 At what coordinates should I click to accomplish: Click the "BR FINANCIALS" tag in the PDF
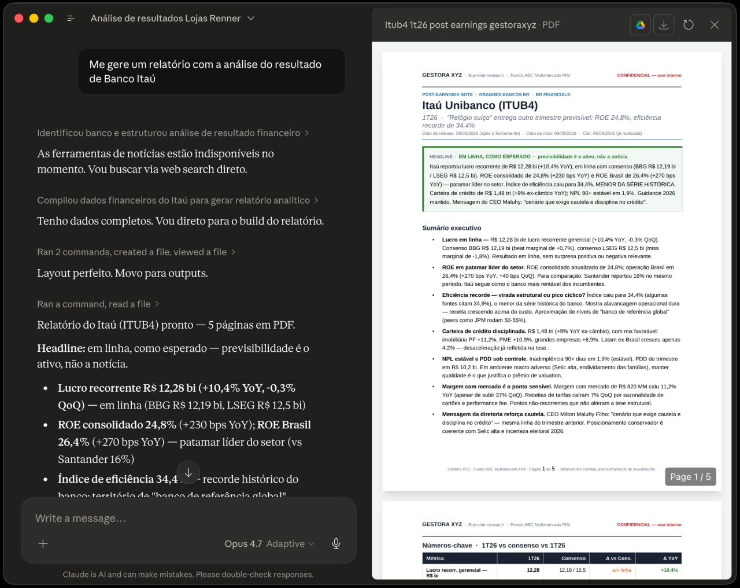[x=553, y=94]
